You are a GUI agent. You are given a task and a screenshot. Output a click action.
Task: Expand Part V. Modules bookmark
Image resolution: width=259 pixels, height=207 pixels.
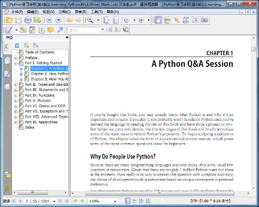coord(16,101)
